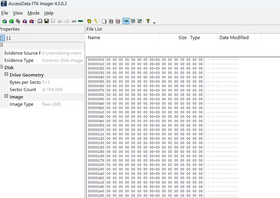280x198 pixels.
Task: Open the toolbar options dropdown arrow
Action: point(154,23)
